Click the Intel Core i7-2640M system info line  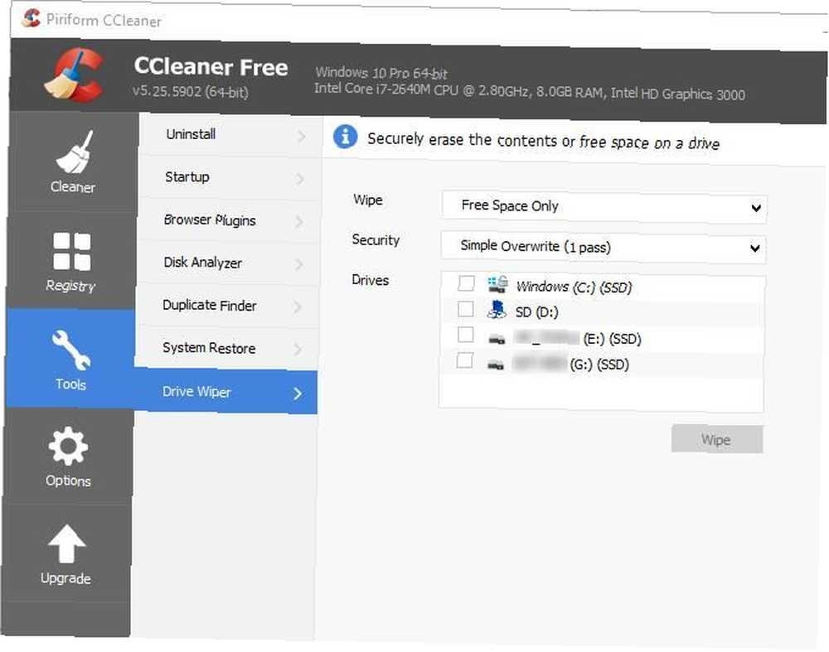[x=530, y=91]
